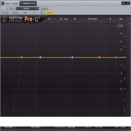The height and width of the screenshot is (131, 131).
Task: Toggle the Sidechain button
Action: [44, 8]
